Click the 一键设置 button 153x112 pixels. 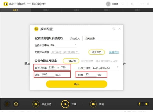pos(71,61)
